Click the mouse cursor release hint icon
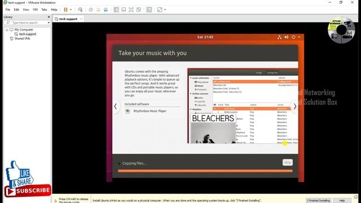361x203 pixels. tap(55, 201)
